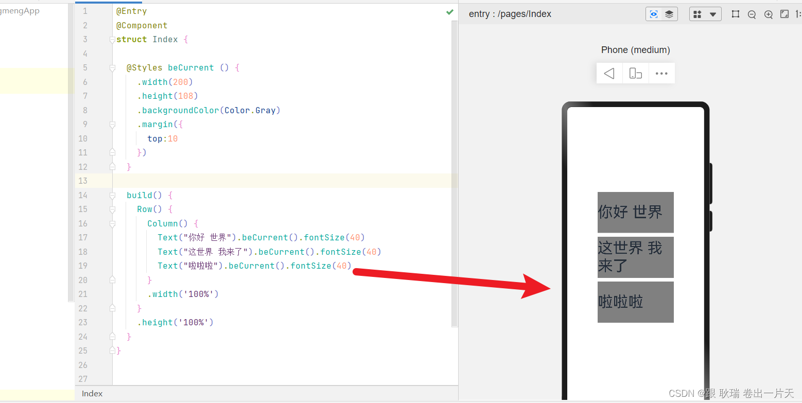Toggle the previewer Inspector eye icon
The image size is (802, 403).
654,14
